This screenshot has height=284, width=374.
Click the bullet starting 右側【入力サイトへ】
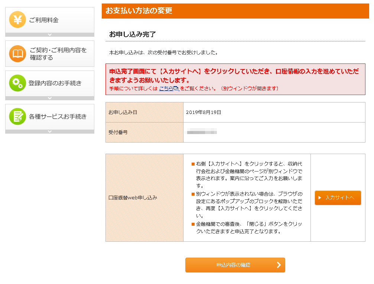pyautogui.click(x=247, y=174)
